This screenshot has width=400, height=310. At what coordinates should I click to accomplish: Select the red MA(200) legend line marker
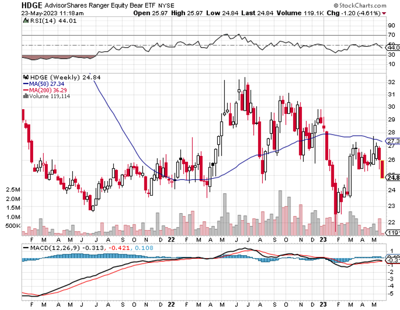[26, 90]
